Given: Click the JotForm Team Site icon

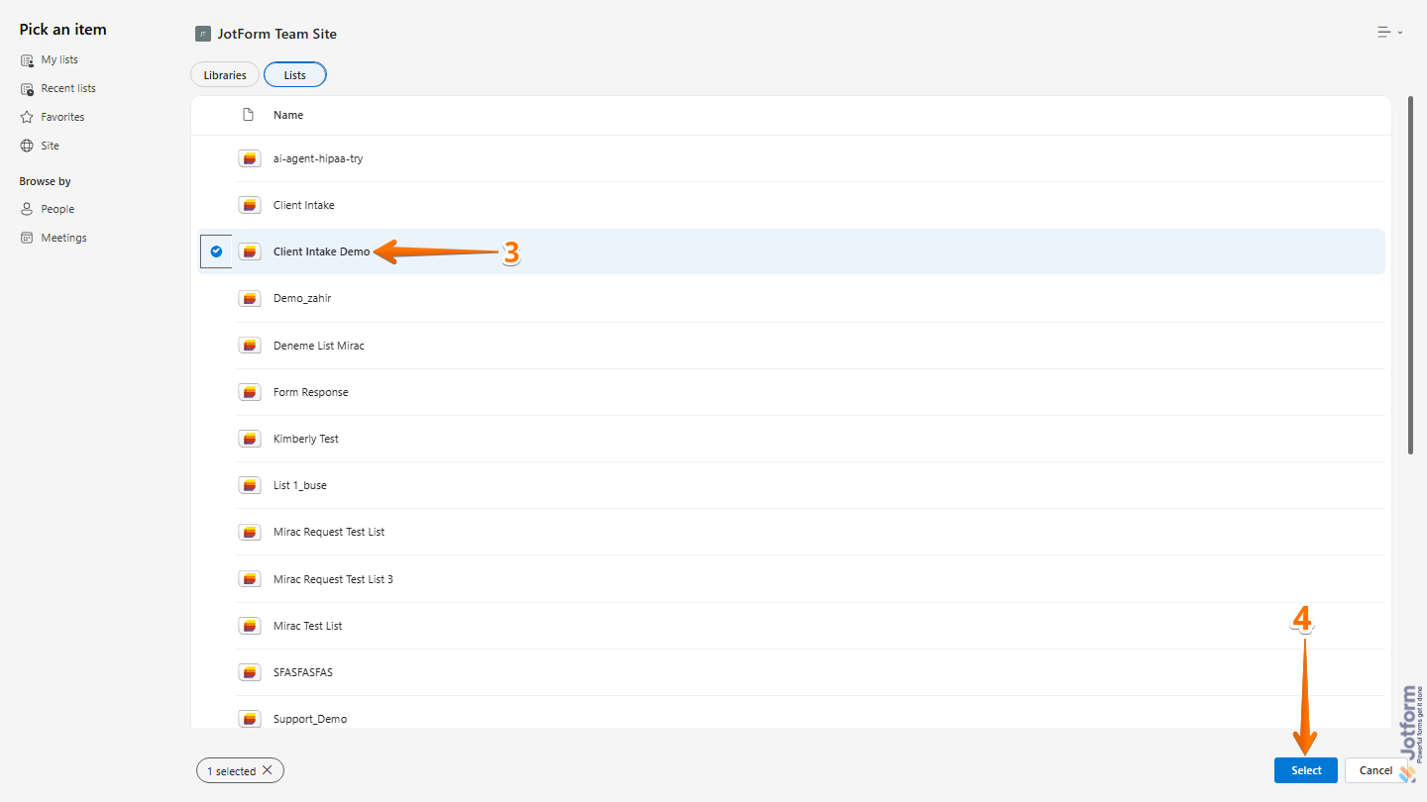Looking at the screenshot, I should click(203, 34).
